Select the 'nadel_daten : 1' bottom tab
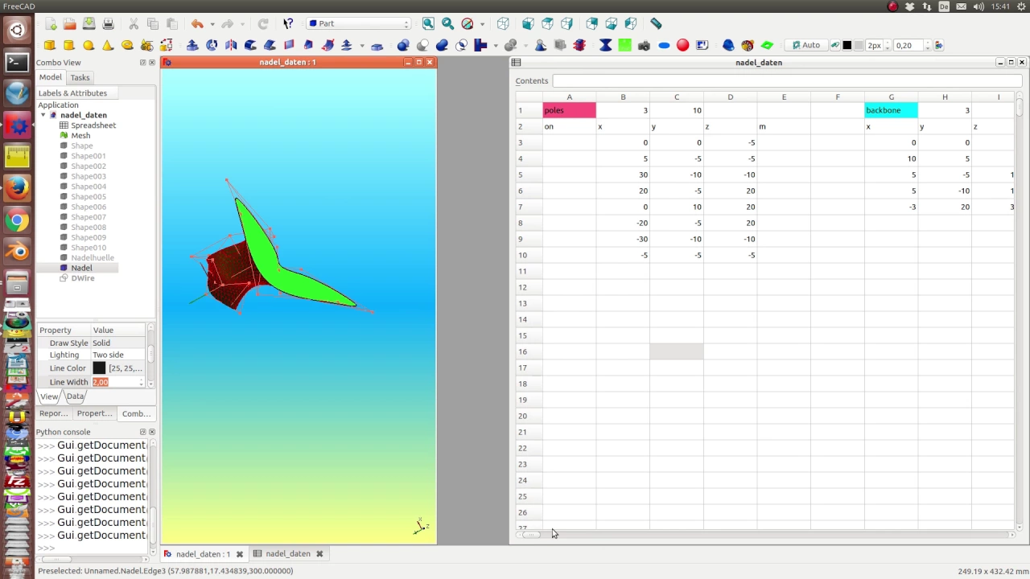 203,554
